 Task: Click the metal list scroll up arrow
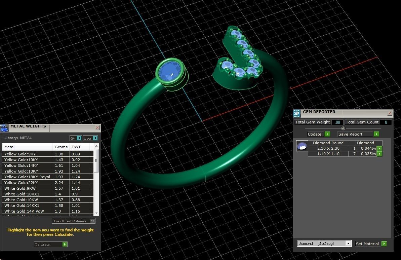pyautogui.click(x=96, y=146)
